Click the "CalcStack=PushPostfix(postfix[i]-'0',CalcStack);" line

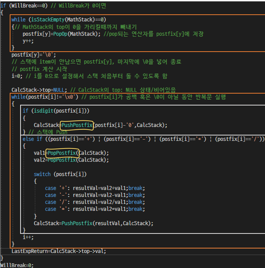point(100,125)
